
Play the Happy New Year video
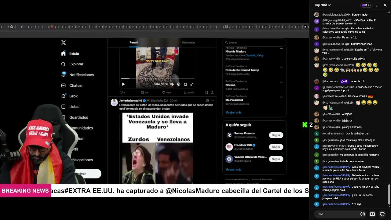click(x=123, y=84)
